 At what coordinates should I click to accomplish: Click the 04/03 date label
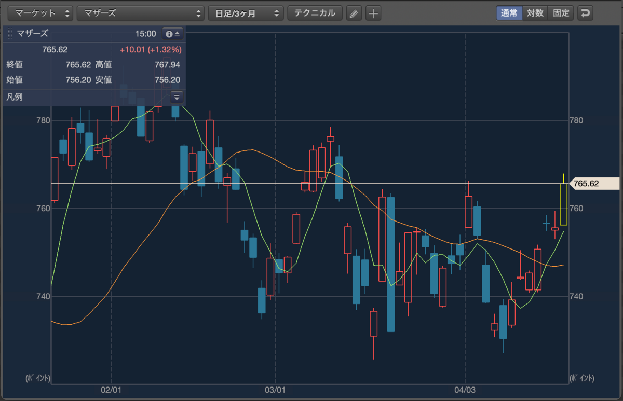465,389
